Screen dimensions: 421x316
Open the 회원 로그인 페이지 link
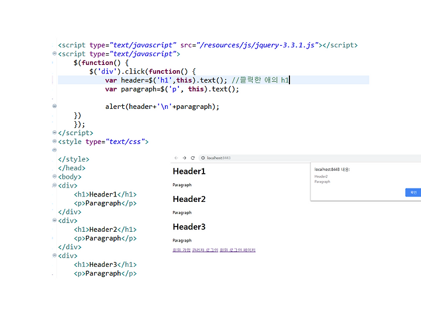coord(237,250)
